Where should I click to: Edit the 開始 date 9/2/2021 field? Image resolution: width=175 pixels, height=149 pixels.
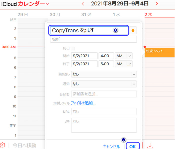click(x=84, y=56)
